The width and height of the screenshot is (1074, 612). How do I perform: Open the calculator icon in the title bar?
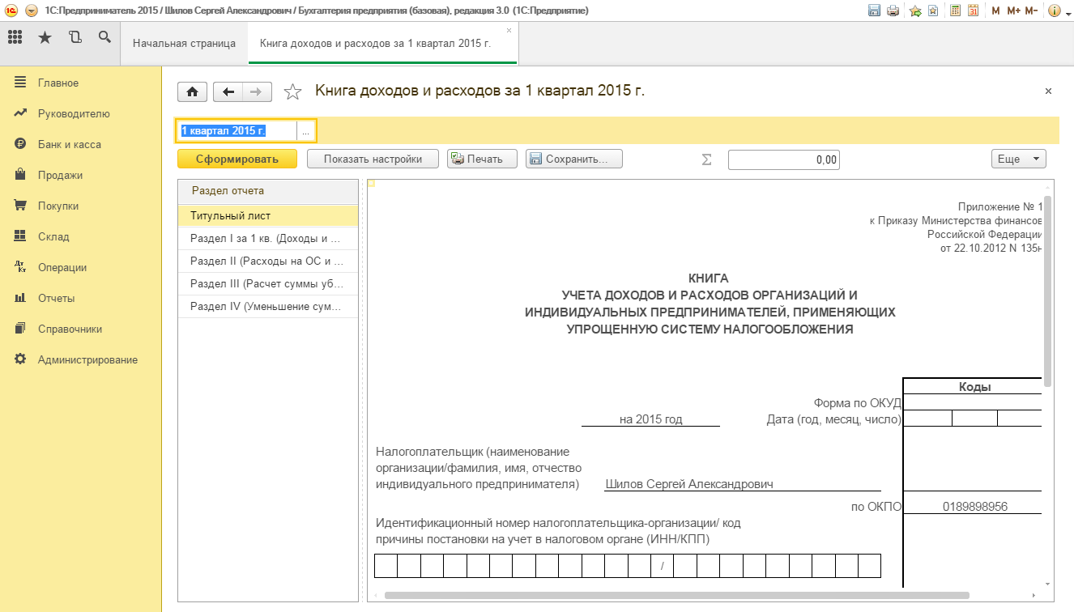955,11
